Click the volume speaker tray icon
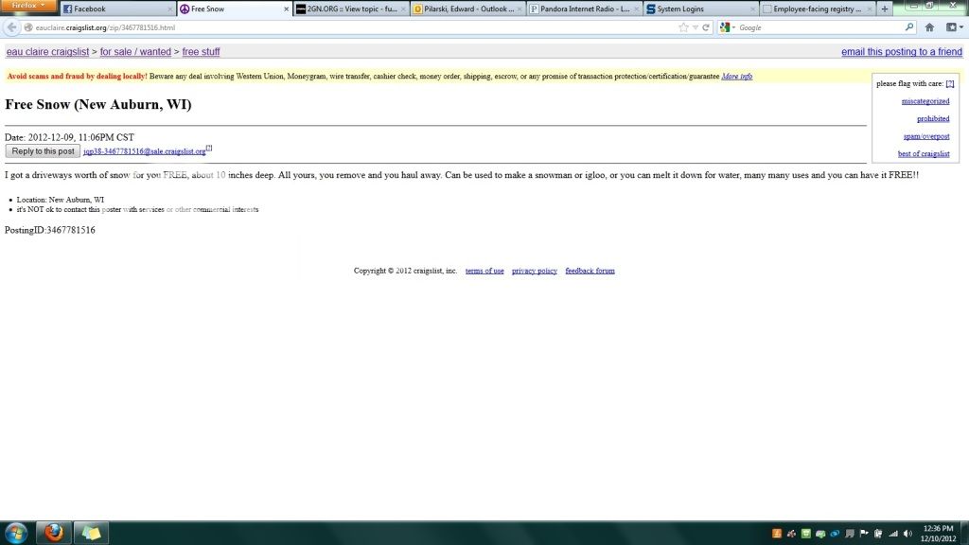The width and height of the screenshot is (969, 545). (907, 534)
